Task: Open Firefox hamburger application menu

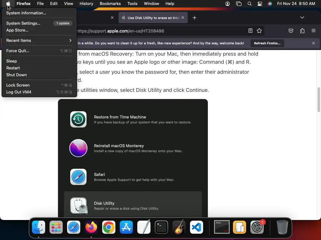Action: coord(313,31)
